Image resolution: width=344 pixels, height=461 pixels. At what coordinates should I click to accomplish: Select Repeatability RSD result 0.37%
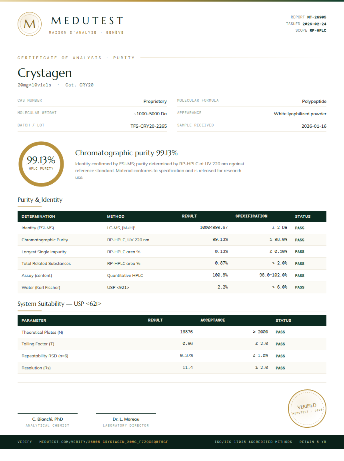pyautogui.click(x=186, y=355)
